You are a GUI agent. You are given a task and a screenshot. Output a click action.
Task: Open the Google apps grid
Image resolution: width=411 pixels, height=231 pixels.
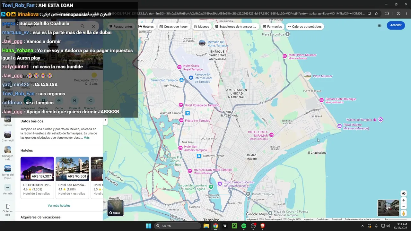[x=380, y=25]
